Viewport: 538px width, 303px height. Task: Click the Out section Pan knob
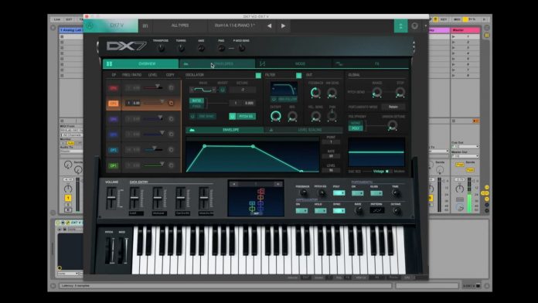(x=332, y=116)
